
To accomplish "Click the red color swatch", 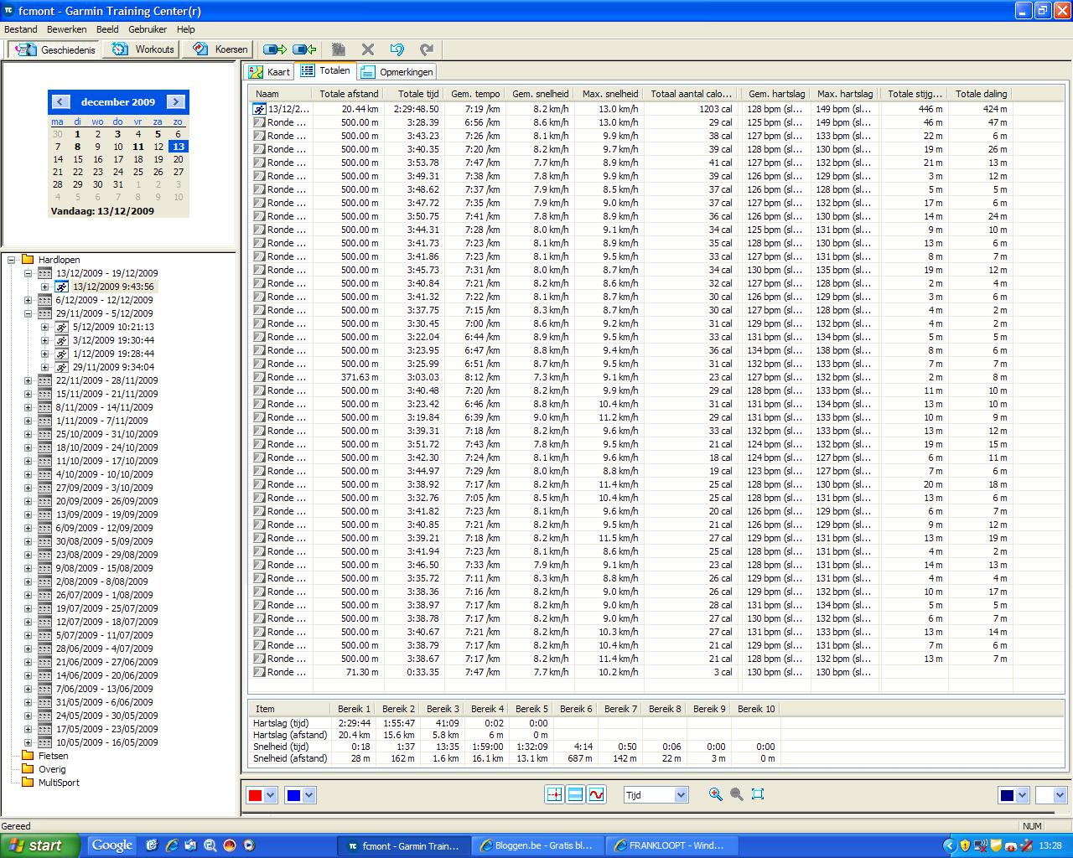I will point(255,795).
